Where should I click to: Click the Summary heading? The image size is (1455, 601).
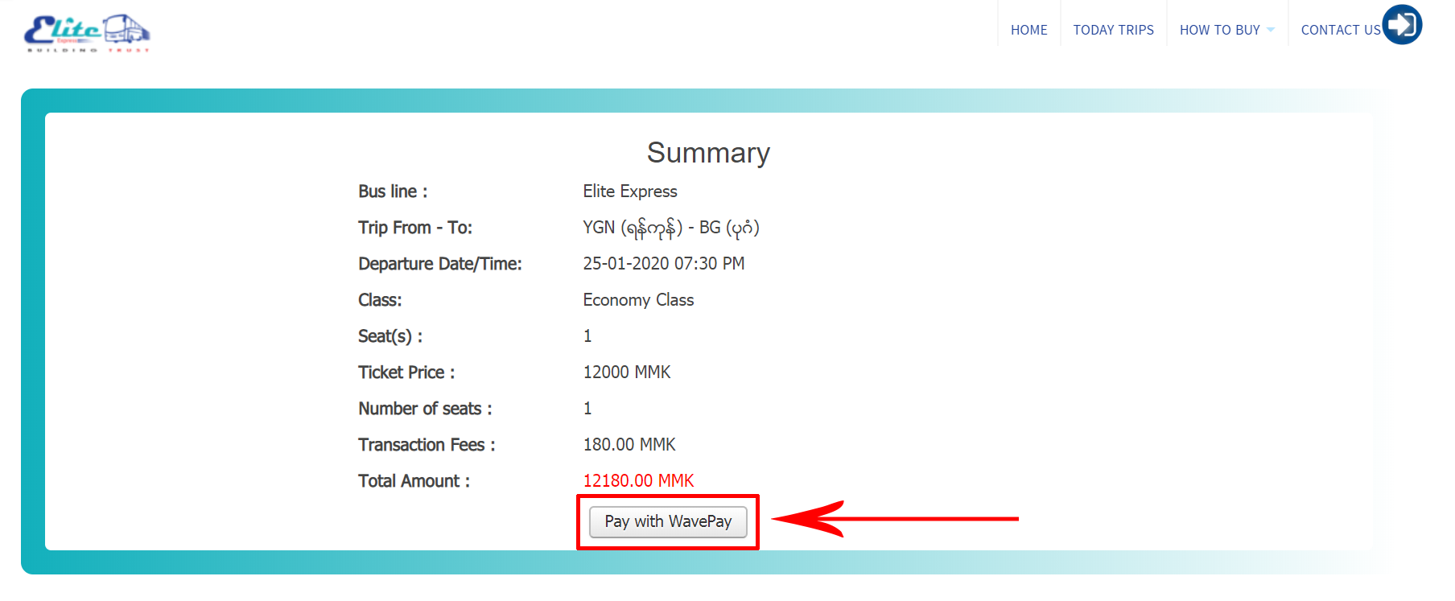708,153
